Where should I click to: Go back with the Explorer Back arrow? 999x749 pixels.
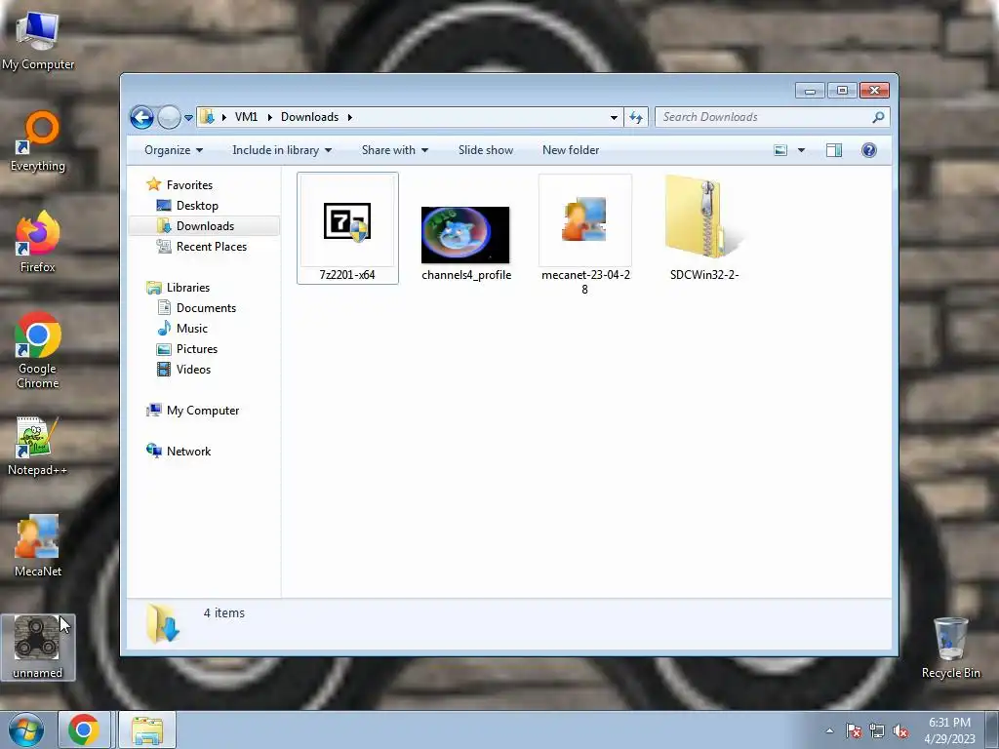[x=141, y=117]
